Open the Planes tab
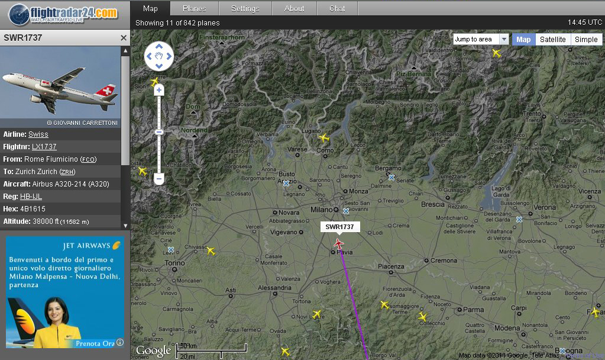Screen dimensions: 605x360 coord(195,8)
